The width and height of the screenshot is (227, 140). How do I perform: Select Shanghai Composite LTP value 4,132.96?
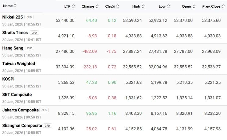click(66, 129)
